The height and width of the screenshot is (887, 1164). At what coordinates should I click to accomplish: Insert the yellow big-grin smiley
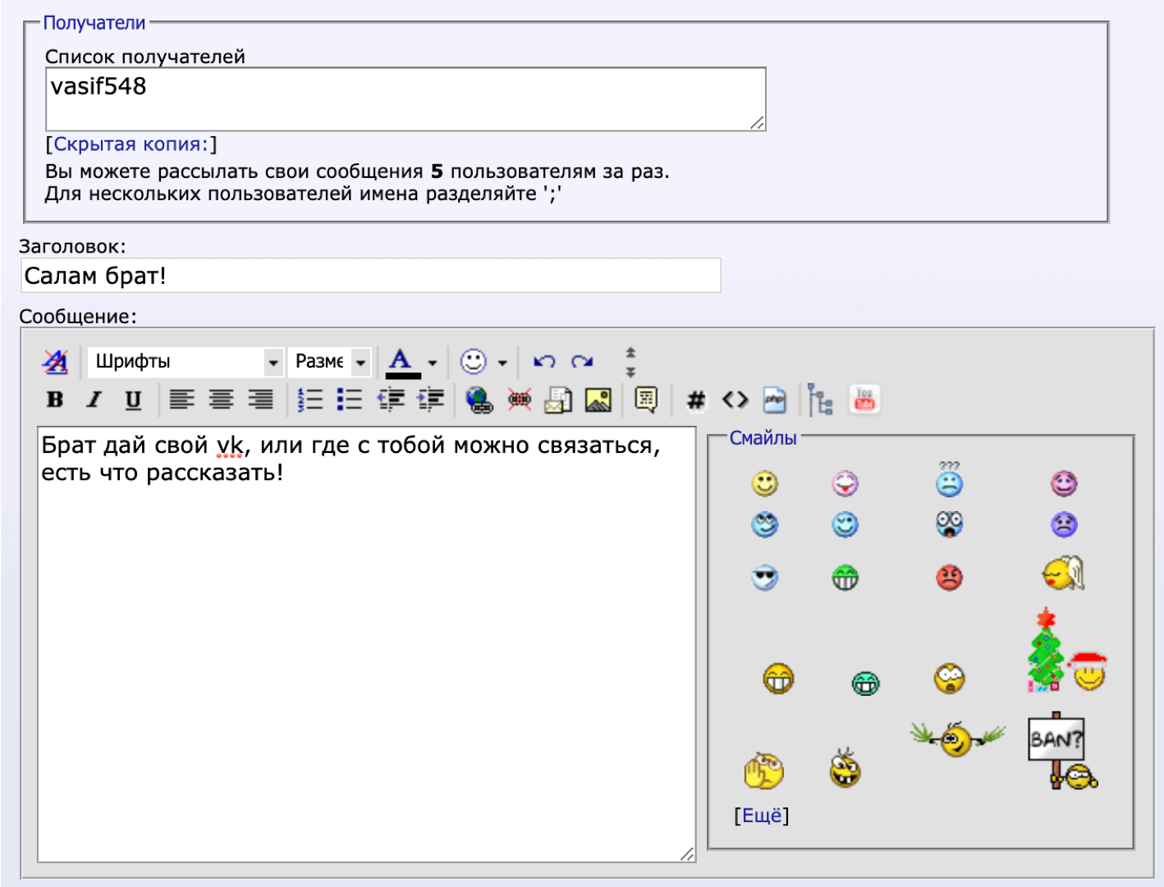[778, 679]
